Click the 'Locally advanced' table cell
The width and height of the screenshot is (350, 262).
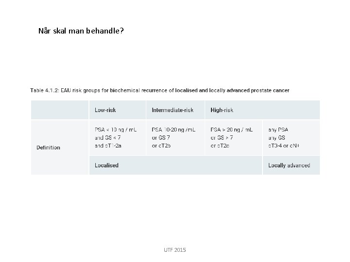(x=291, y=165)
